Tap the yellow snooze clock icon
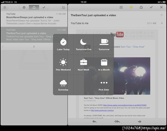 131,7
